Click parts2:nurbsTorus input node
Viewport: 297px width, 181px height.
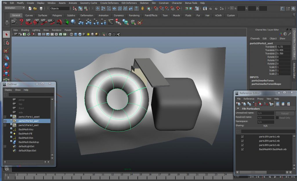[262, 81]
